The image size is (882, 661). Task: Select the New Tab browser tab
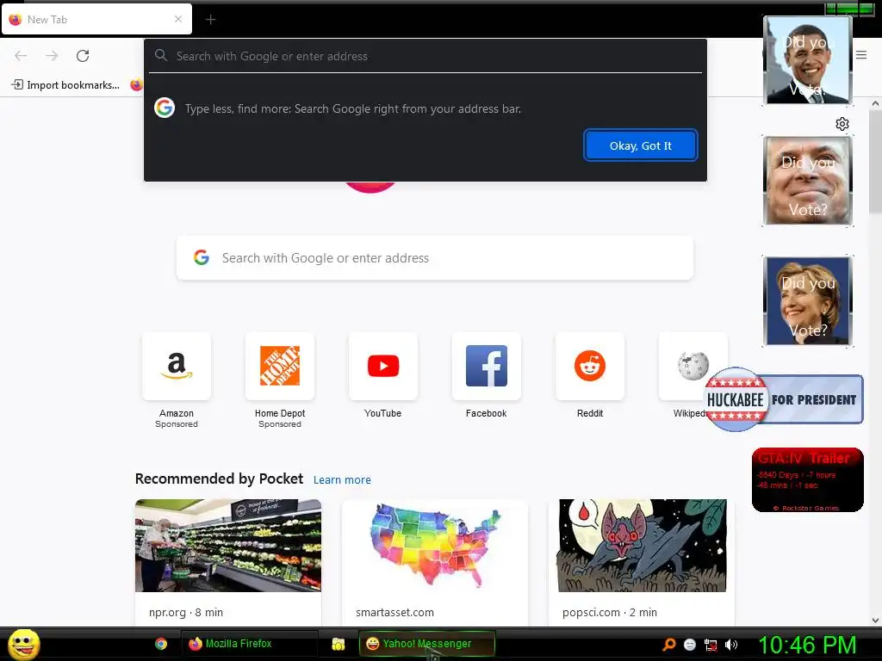tap(96, 19)
